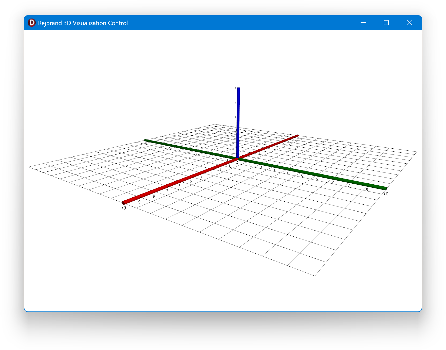Click the label 5 atop the blue axis
This screenshot has width=446, height=350.
(235, 88)
